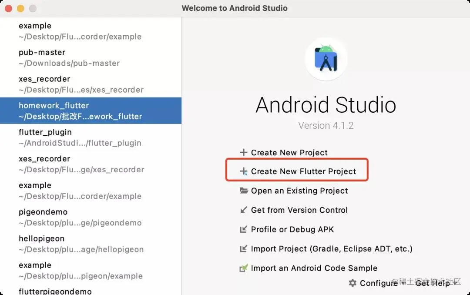Click the Flutter plus icon for new Flutter project

[x=243, y=171]
